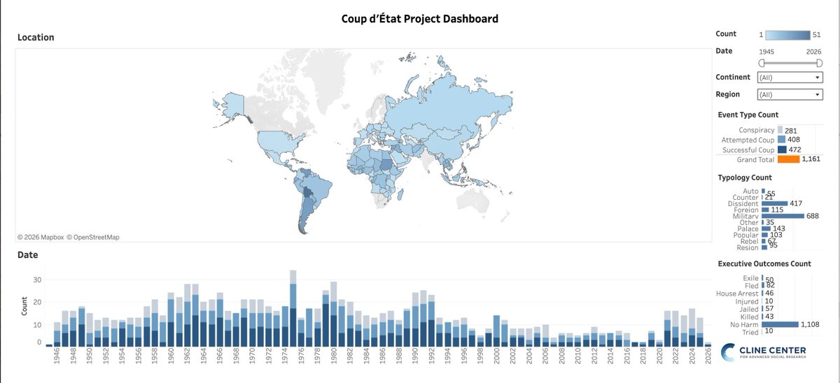
Task: Select the 1946 bar in Date chart
Action: click(x=57, y=334)
